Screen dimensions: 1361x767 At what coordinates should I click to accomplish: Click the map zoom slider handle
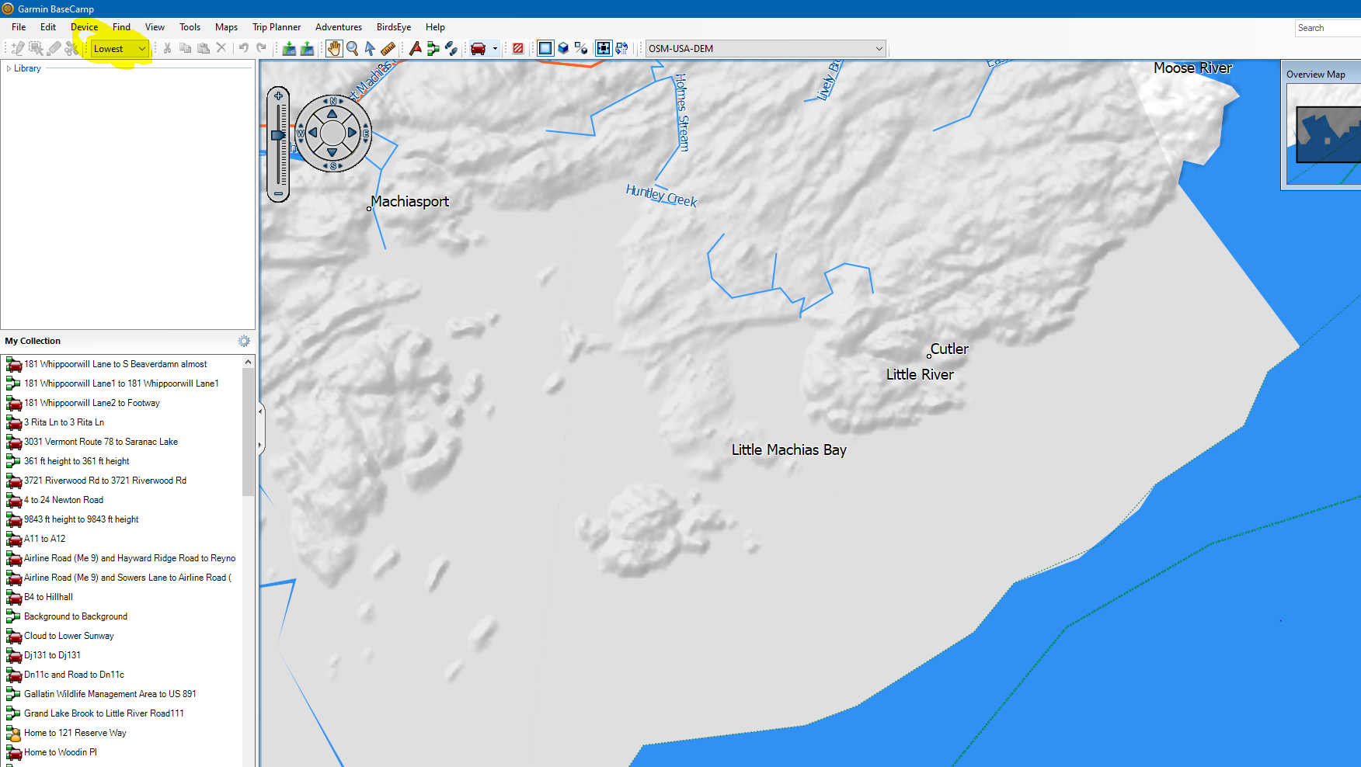[x=277, y=135]
